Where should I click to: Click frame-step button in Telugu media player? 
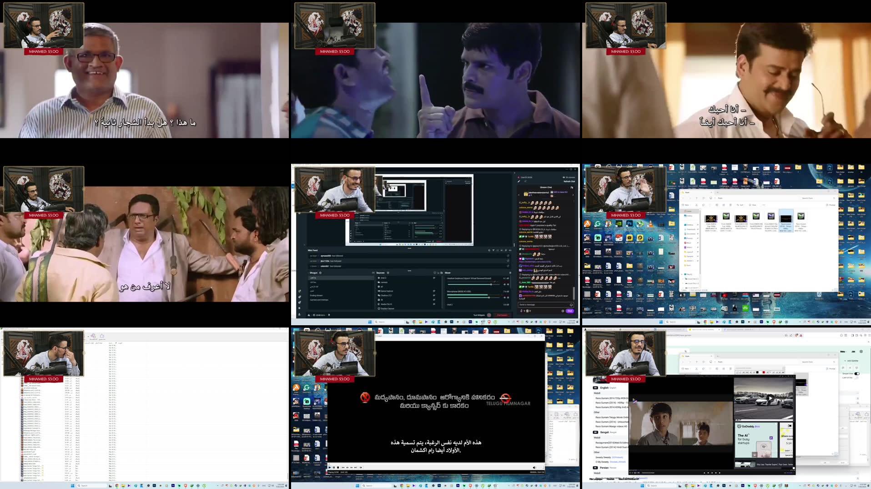[361, 468]
